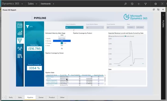The width and height of the screenshot is (167, 101).
Task: Open the Generic Equipment opportunity link
Action: pyautogui.click(x=52, y=80)
